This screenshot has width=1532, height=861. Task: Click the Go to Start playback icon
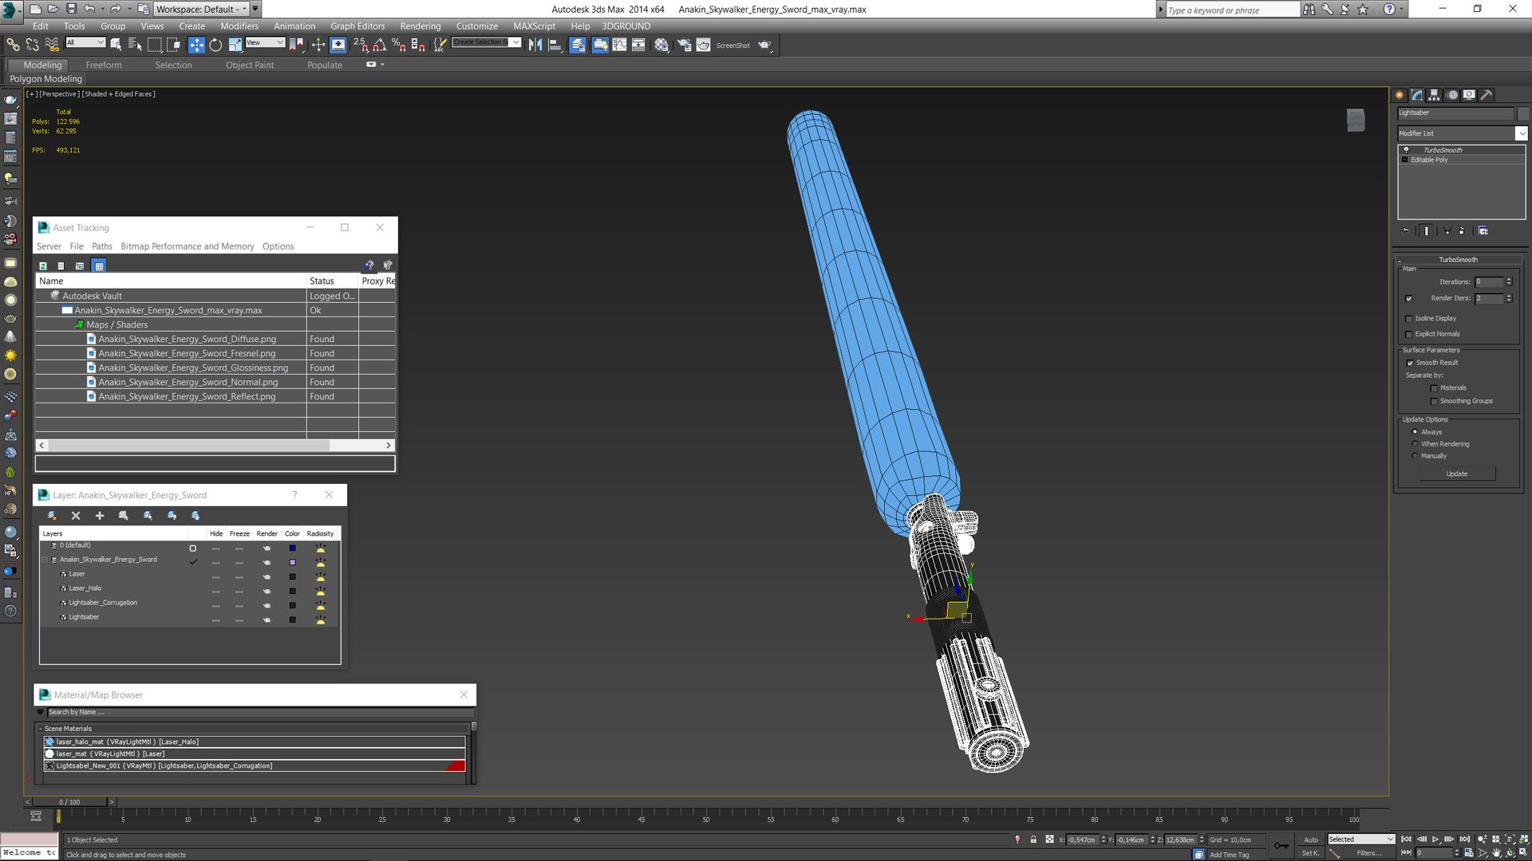point(1406,839)
